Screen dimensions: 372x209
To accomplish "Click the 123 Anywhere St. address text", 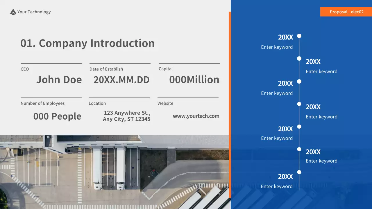I will click(127, 116).
